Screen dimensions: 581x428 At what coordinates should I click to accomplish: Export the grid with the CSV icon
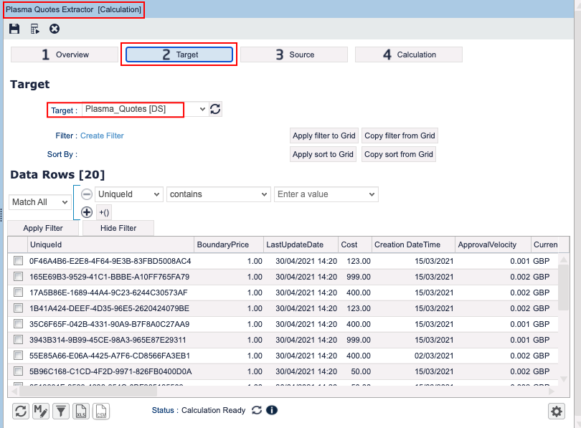point(102,411)
